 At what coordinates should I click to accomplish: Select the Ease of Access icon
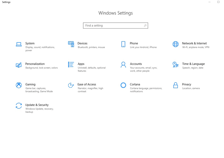point(71,85)
